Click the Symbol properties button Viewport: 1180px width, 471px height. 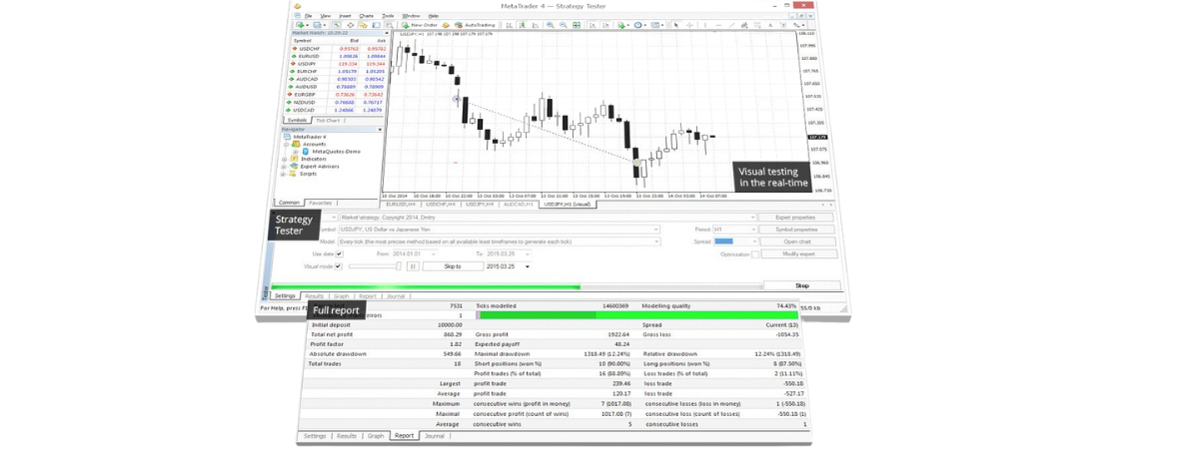[797, 230]
